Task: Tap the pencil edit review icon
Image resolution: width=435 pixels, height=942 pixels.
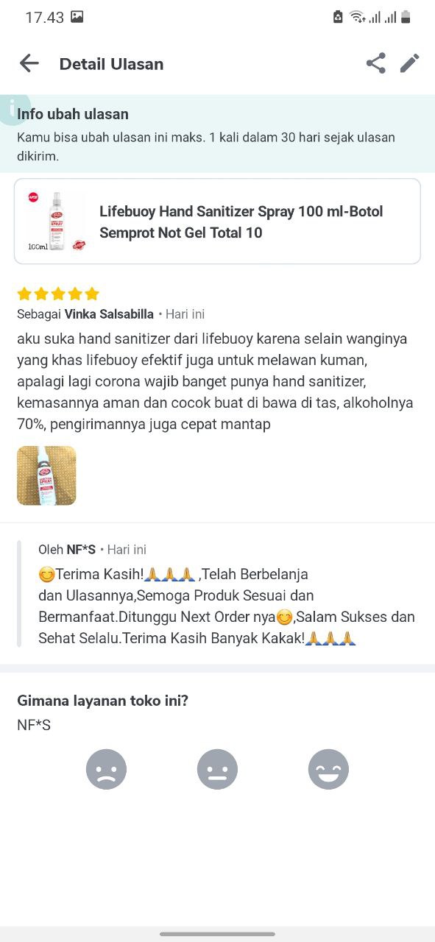Action: click(410, 63)
